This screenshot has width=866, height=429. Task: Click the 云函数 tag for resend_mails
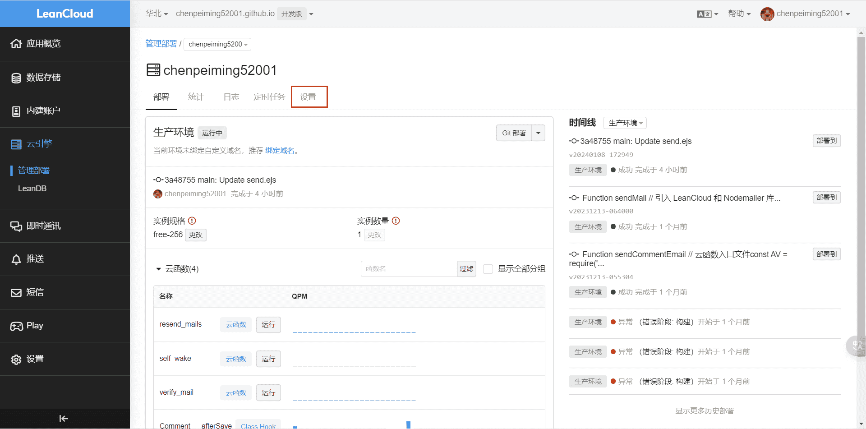[236, 325]
